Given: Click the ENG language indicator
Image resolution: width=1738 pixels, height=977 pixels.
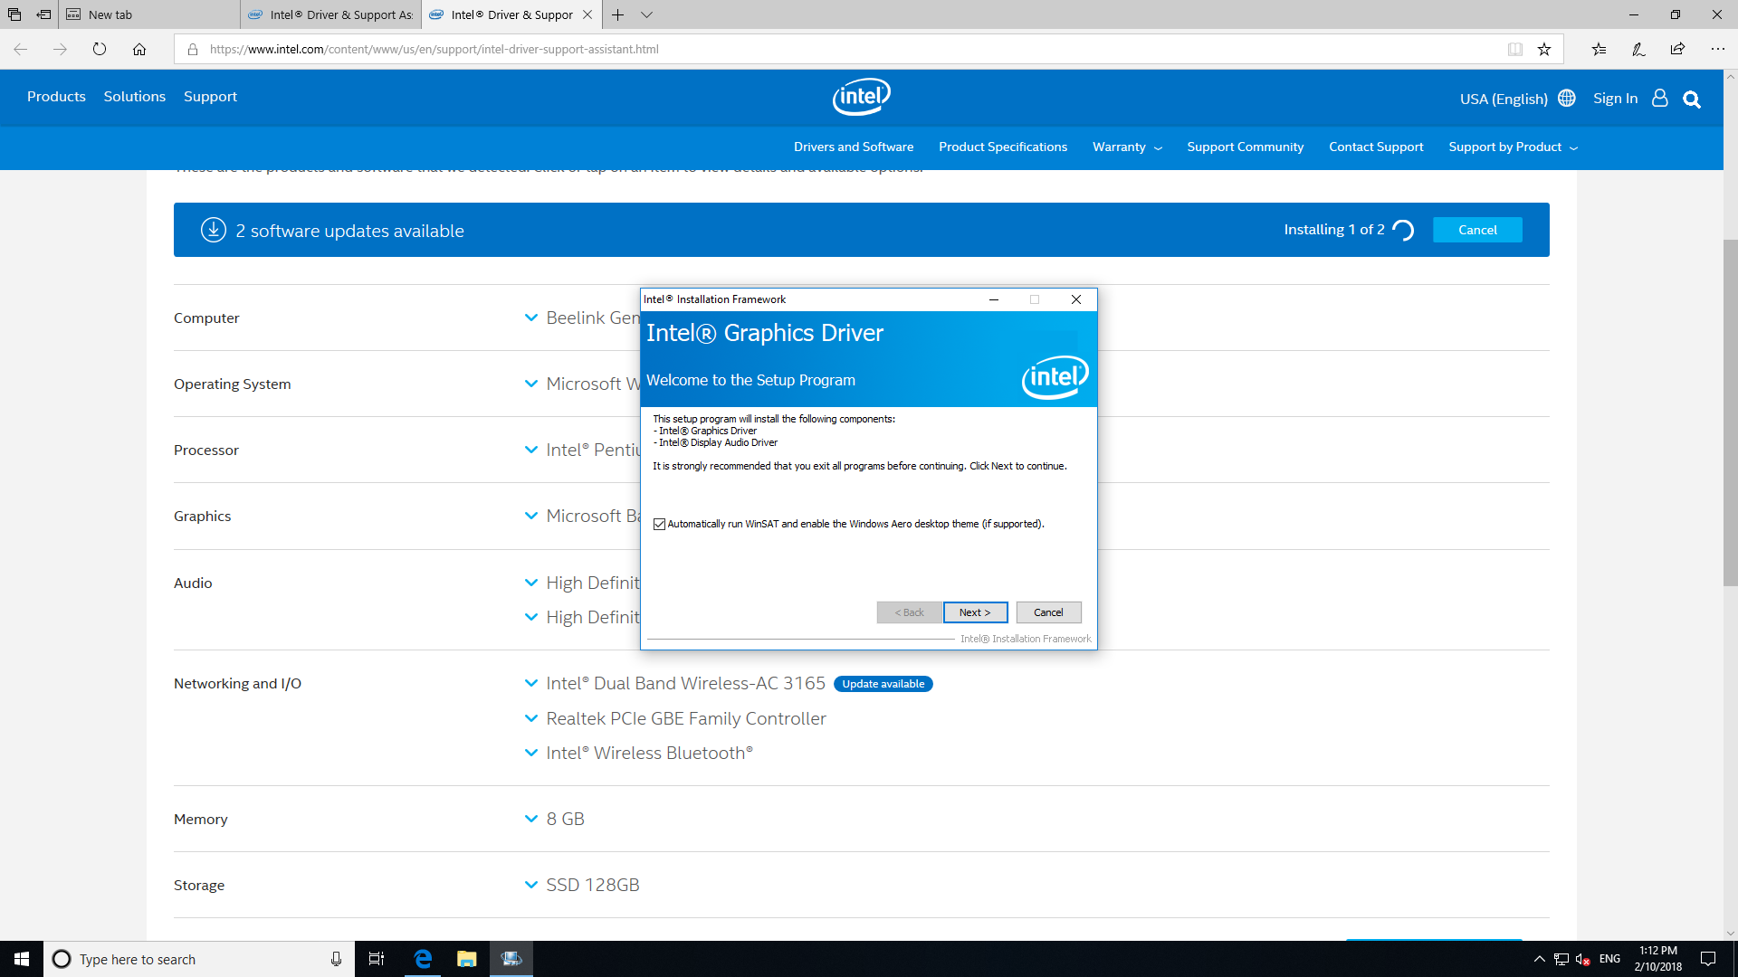Looking at the screenshot, I should [x=1609, y=959].
